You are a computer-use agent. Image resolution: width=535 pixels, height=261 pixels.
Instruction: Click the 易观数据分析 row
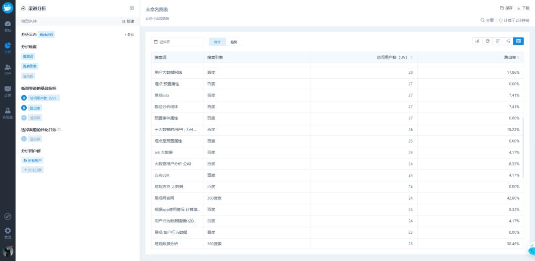pos(337,244)
